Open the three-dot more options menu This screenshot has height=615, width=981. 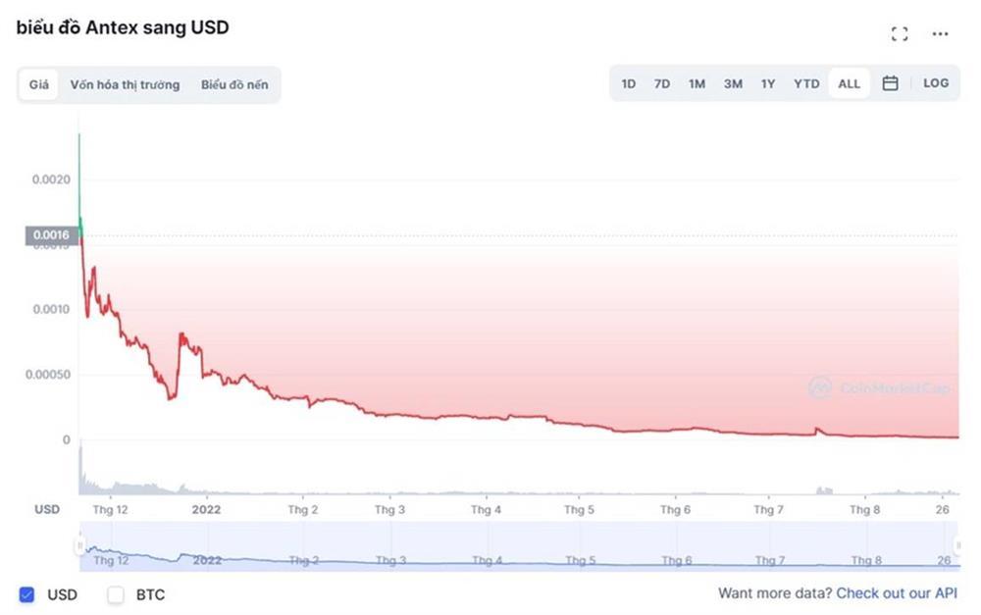click(940, 34)
